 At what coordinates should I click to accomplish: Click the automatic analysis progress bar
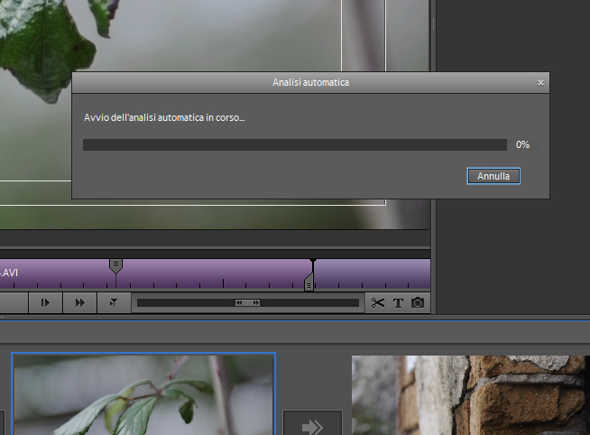click(x=294, y=144)
